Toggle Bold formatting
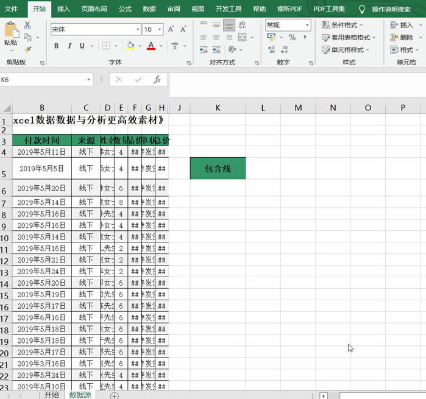 56,46
